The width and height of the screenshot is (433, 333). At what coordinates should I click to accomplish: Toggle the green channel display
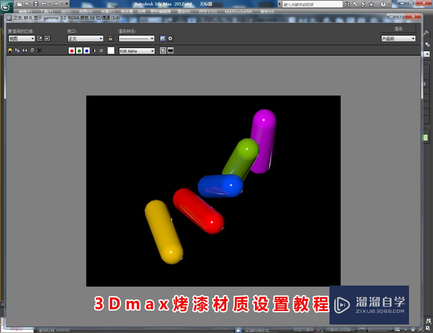79,51
